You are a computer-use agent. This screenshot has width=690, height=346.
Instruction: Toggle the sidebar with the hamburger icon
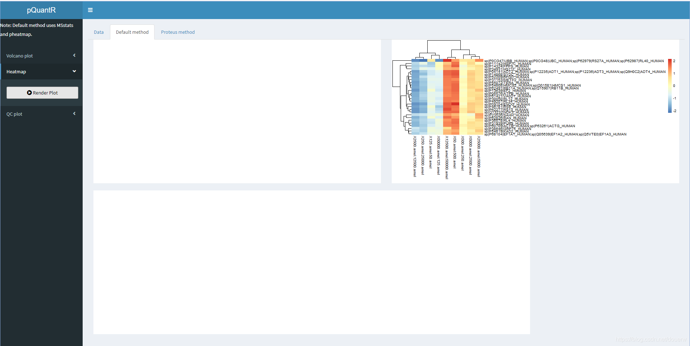point(90,10)
